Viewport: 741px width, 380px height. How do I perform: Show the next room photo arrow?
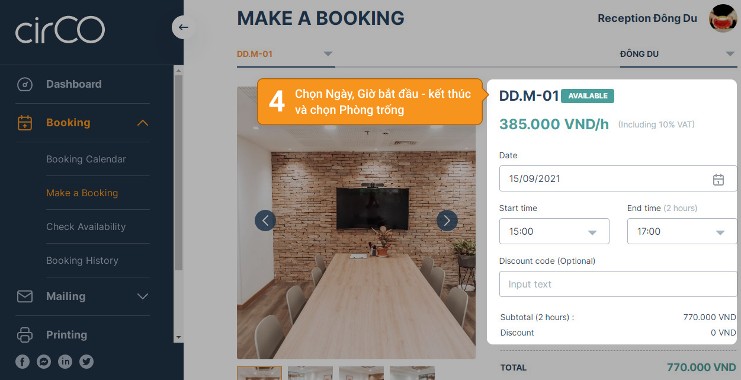tap(447, 221)
